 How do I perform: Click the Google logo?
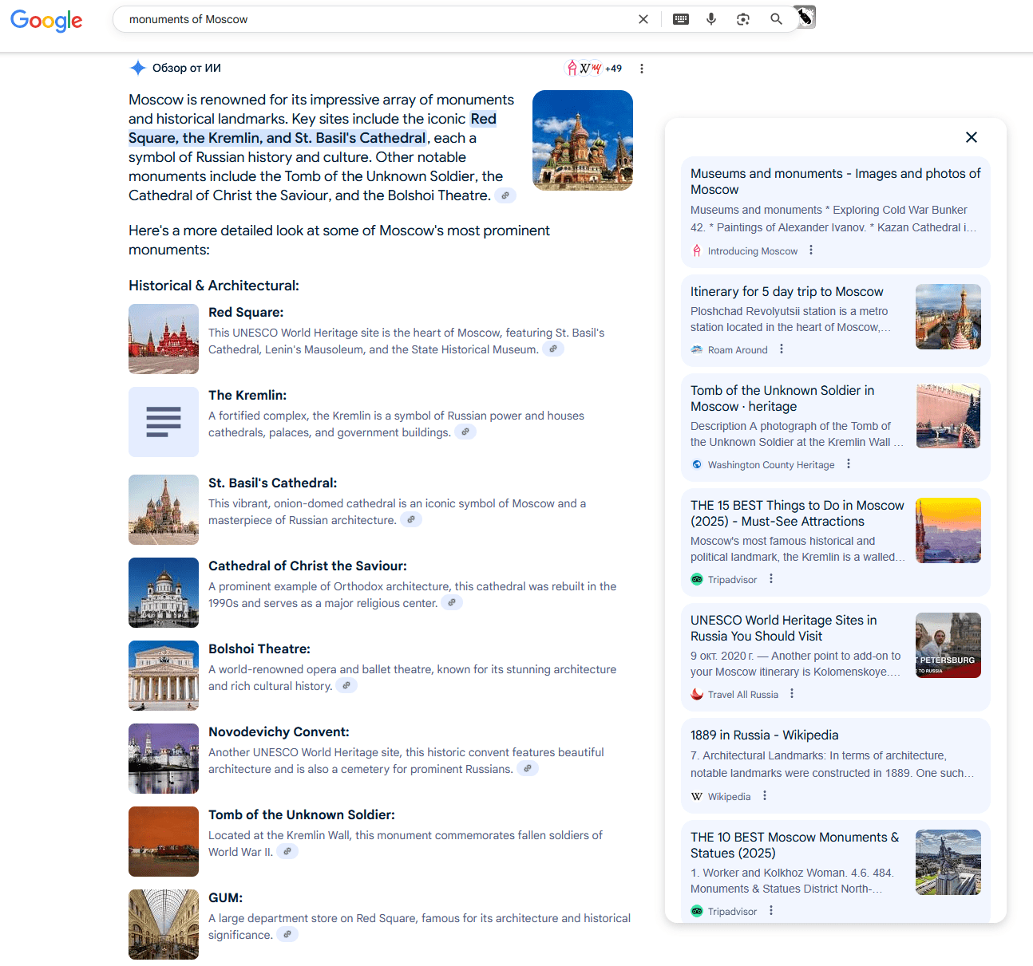click(x=46, y=20)
